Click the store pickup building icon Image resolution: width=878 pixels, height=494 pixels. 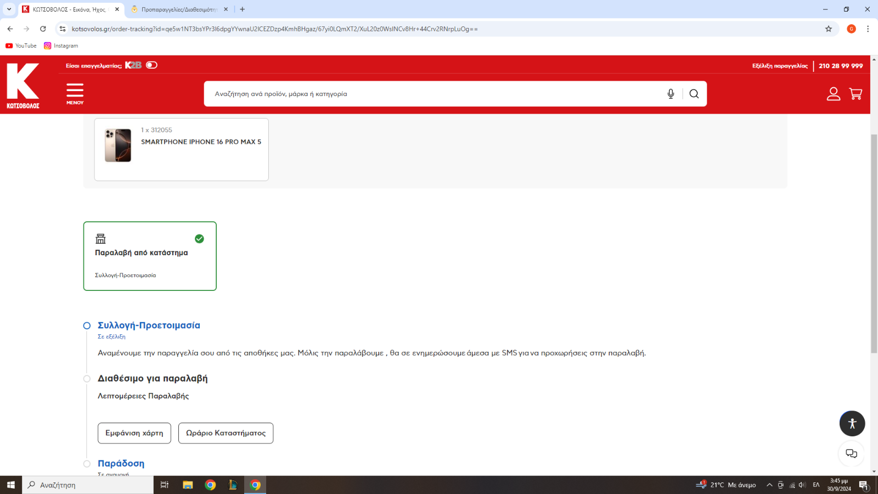tap(100, 239)
